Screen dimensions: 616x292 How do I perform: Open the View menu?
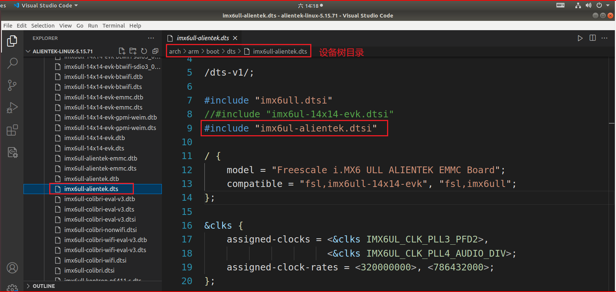point(65,26)
